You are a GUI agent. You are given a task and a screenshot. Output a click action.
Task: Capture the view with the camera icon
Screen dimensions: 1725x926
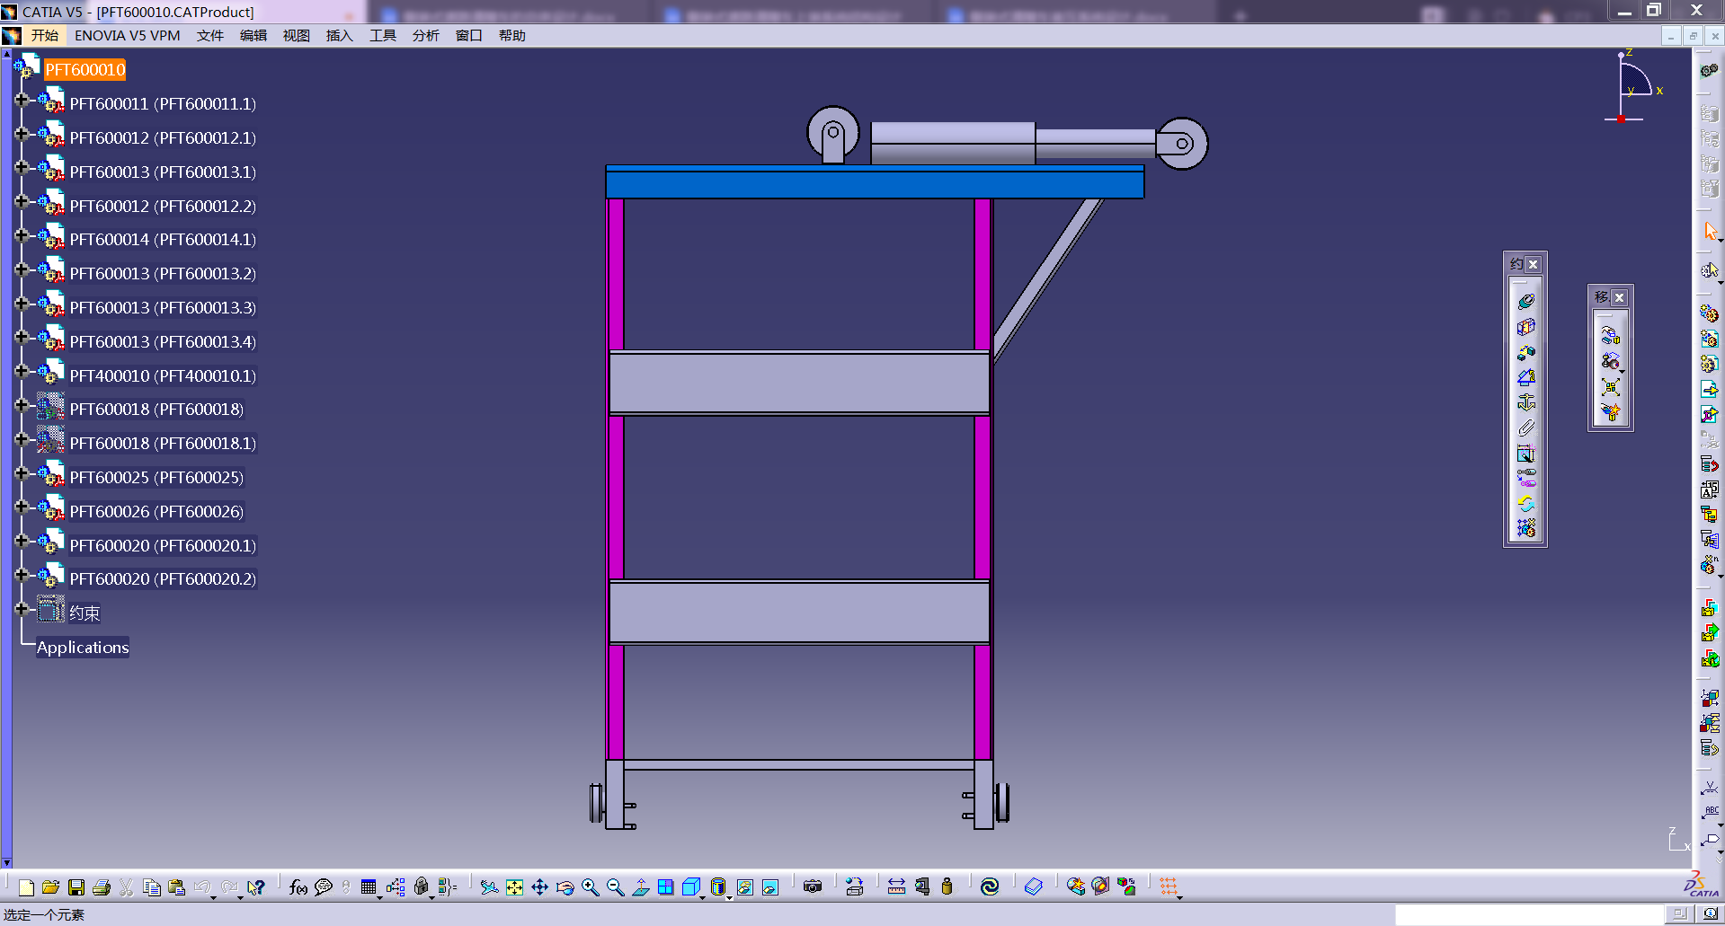[x=813, y=887]
